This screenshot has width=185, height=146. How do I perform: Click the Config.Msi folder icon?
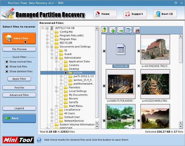coord(57,32)
